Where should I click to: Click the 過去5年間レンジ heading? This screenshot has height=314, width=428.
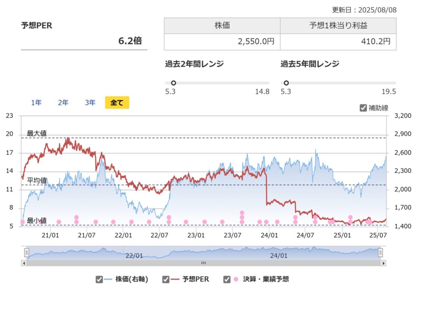tap(310, 64)
